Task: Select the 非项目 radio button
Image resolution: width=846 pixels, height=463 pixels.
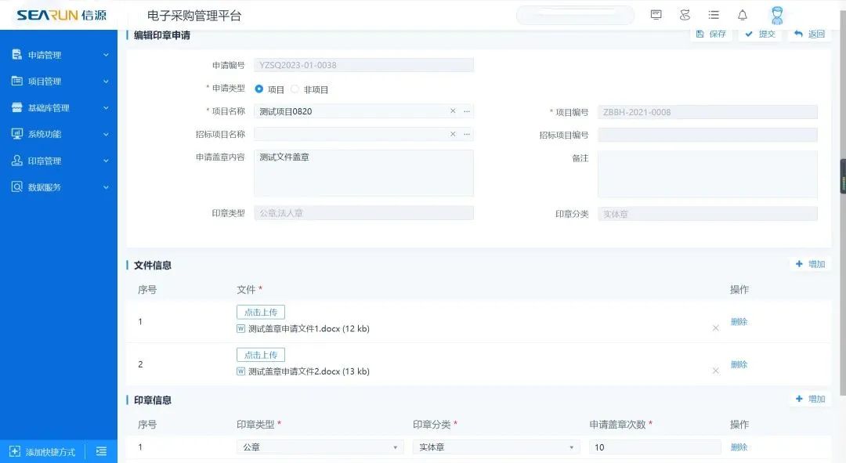Action: (295, 89)
